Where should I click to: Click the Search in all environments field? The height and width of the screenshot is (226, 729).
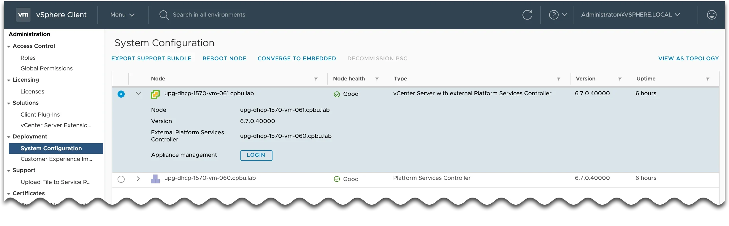pyautogui.click(x=209, y=15)
